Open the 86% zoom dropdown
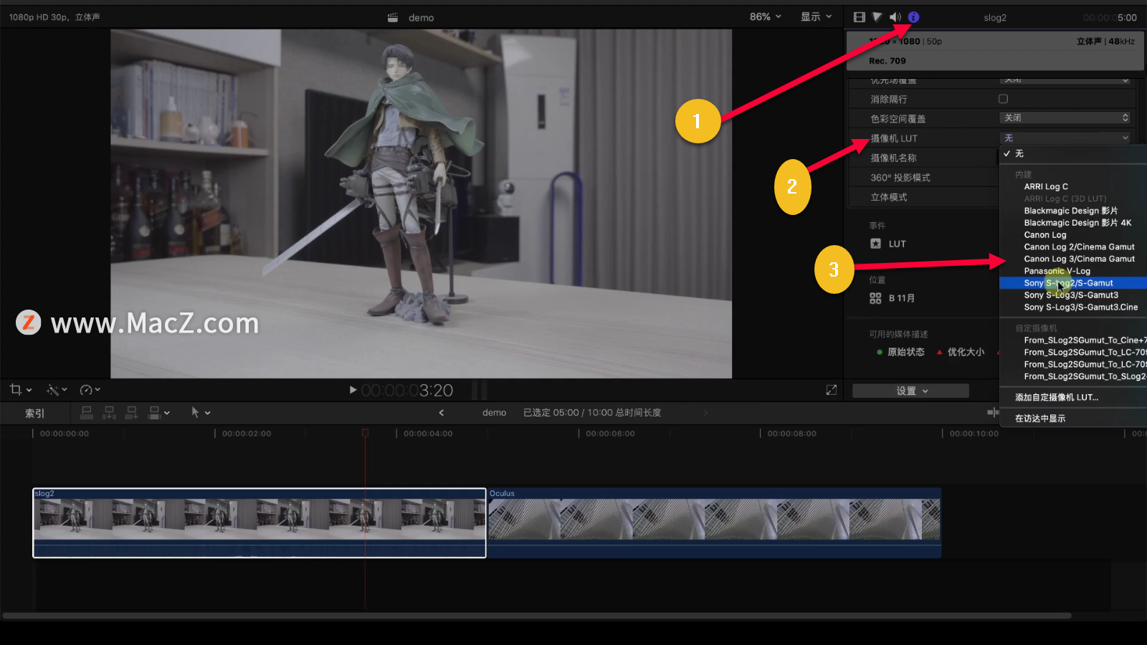This screenshot has width=1147, height=645. coord(765,16)
